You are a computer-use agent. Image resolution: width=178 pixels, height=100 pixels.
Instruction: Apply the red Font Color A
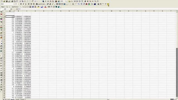tap(45, 7)
